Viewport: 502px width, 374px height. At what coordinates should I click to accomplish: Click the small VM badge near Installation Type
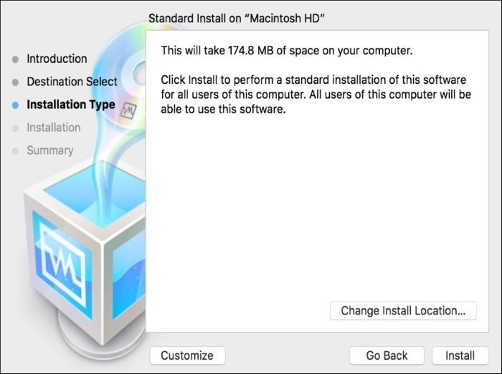click(x=129, y=110)
